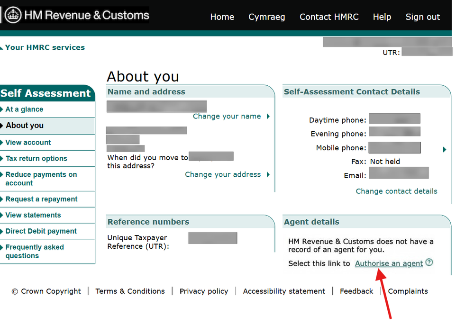The image size is (474, 326).
Task: Click the arrow beside the contact phone details
Action: coord(445,150)
